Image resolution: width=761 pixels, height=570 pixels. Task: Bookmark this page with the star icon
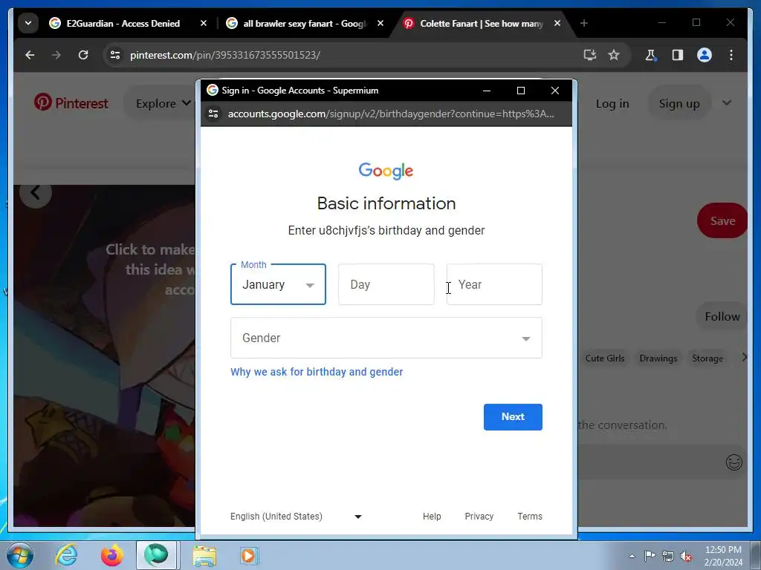point(614,55)
